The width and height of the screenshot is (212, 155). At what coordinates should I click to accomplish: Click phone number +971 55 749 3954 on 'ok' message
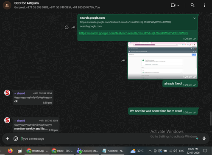[42, 93]
